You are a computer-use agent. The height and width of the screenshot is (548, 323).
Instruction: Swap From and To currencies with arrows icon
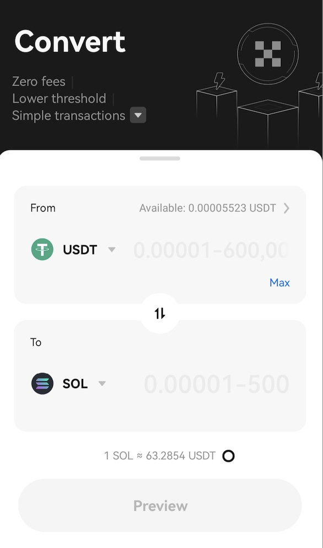[x=160, y=313]
